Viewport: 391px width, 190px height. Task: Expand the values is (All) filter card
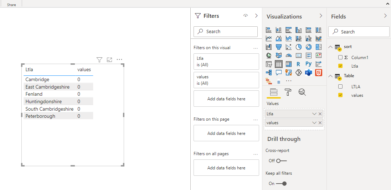(226, 80)
